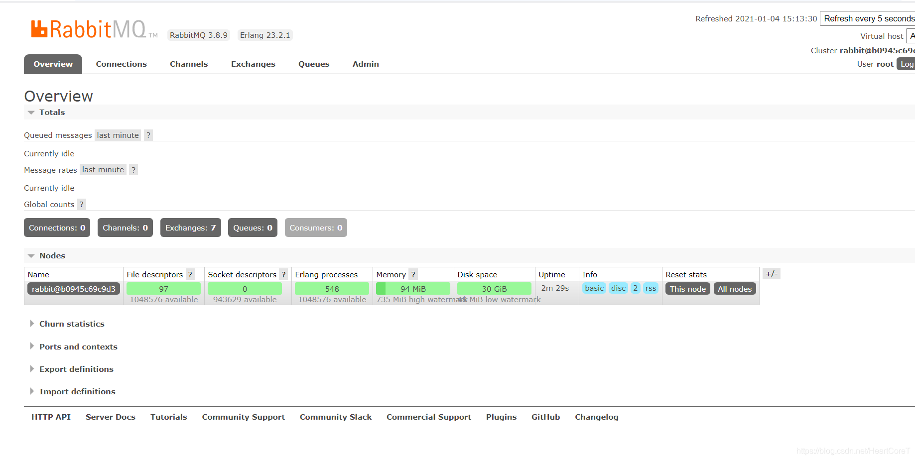
Task: Click the disc info tag
Action: (x=618, y=288)
